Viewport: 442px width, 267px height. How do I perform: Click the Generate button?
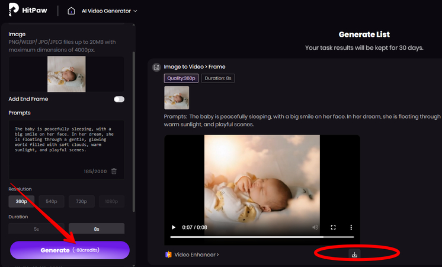[70, 250]
